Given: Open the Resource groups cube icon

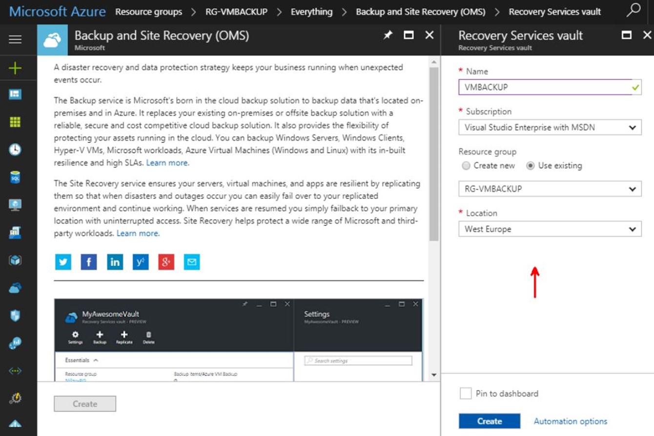Looking at the screenshot, I should coord(15,260).
